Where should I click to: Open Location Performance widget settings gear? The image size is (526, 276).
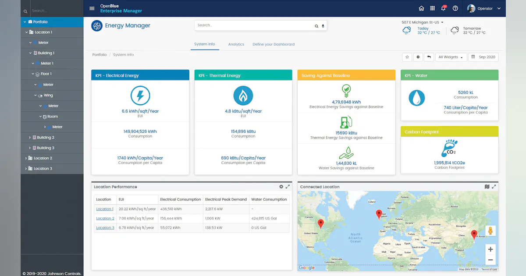[x=281, y=187]
